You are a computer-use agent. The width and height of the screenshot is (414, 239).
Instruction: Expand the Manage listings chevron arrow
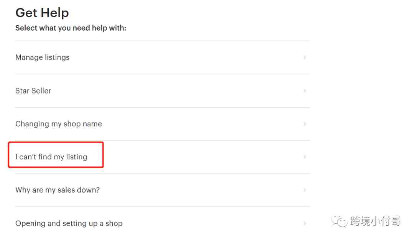304,57
